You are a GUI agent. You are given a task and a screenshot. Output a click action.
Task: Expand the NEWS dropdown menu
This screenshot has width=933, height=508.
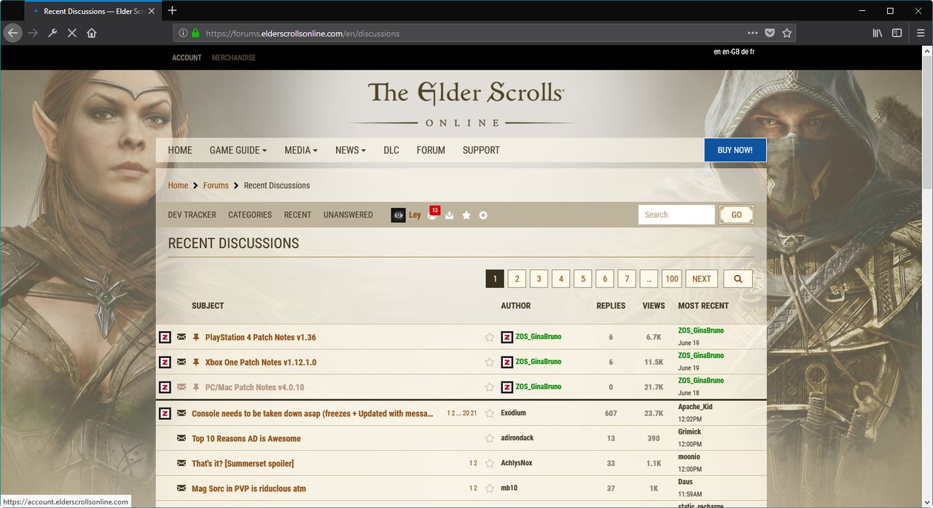coord(351,150)
